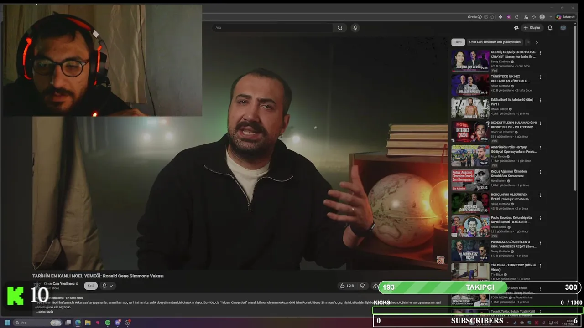Click the YouTube search magnifier button
Screen dimensions: 584x328
point(340,28)
